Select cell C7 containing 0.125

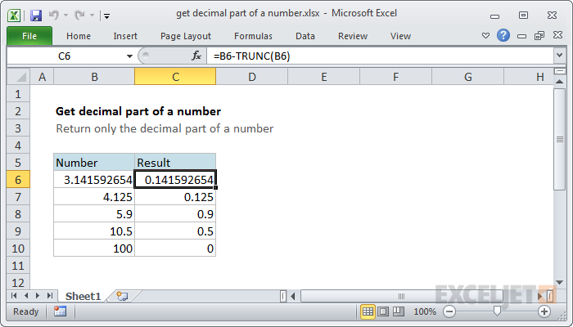click(x=175, y=197)
